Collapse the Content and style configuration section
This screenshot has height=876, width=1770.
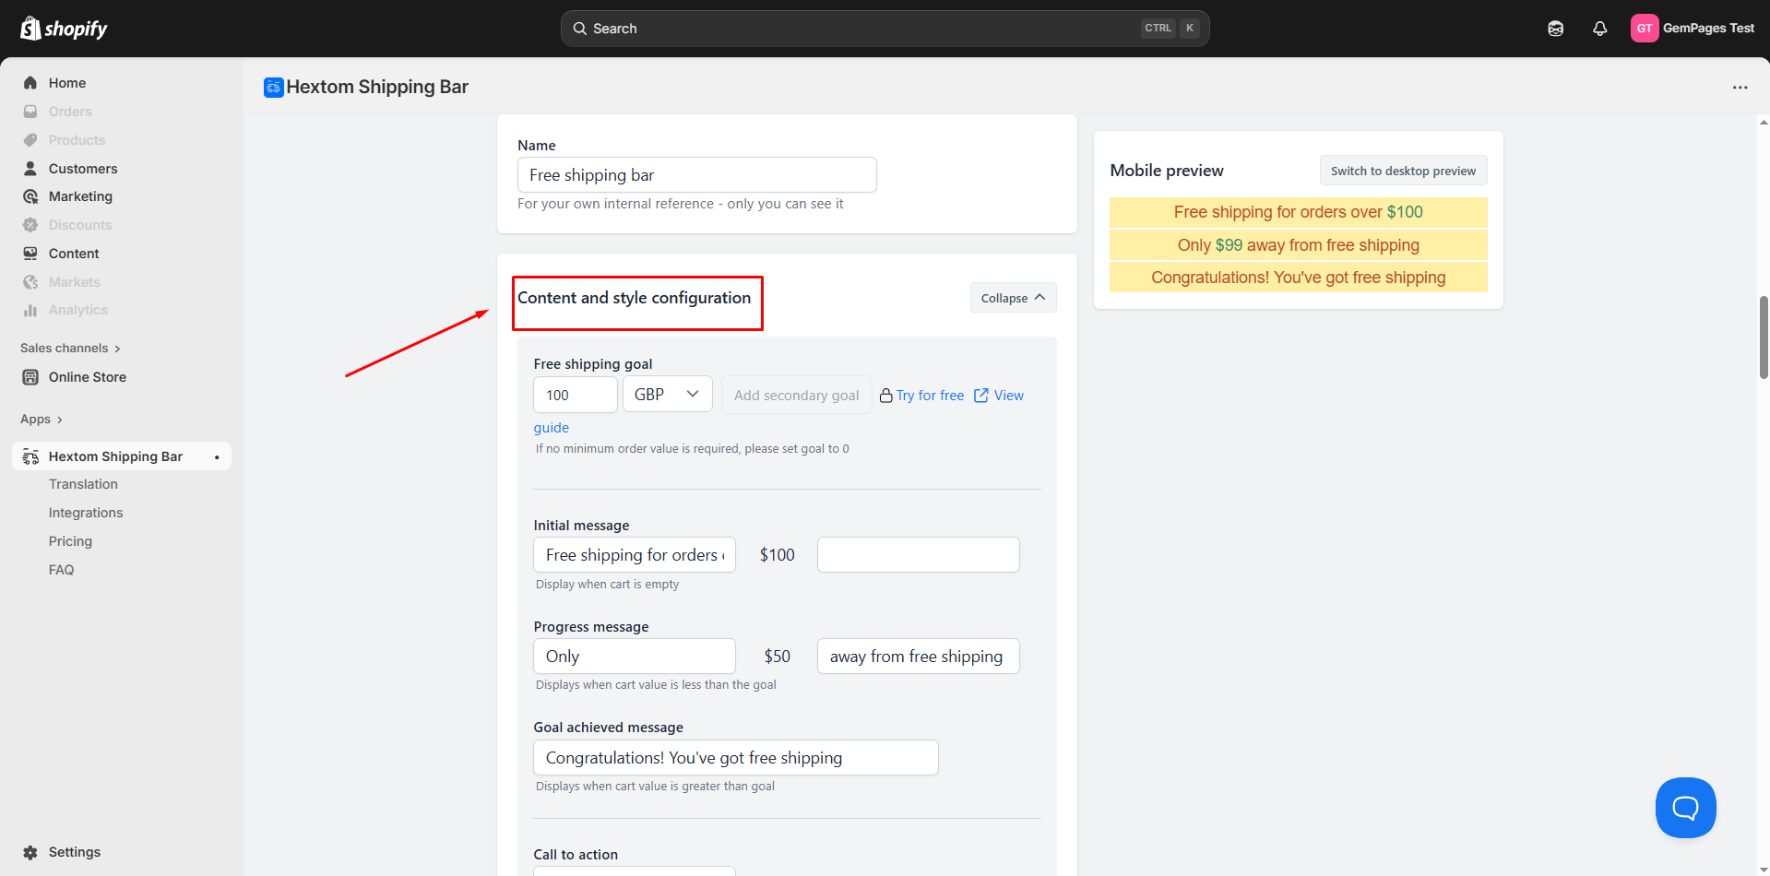tap(1013, 298)
